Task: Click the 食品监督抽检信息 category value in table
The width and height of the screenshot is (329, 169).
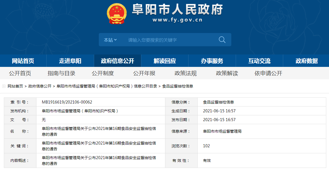Action: pyautogui.click(x=218, y=102)
